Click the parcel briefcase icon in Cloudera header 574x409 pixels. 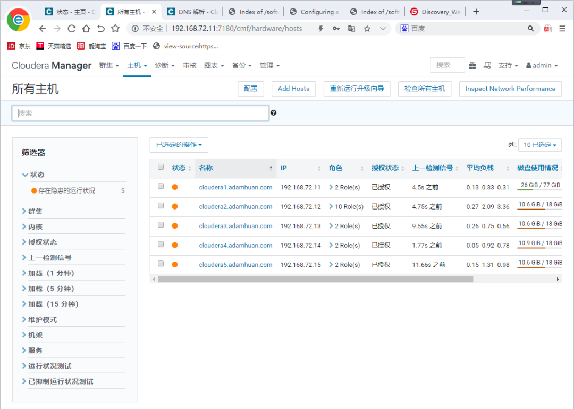click(x=472, y=65)
